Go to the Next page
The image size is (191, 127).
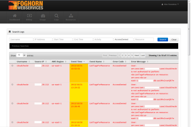pos(137,55)
